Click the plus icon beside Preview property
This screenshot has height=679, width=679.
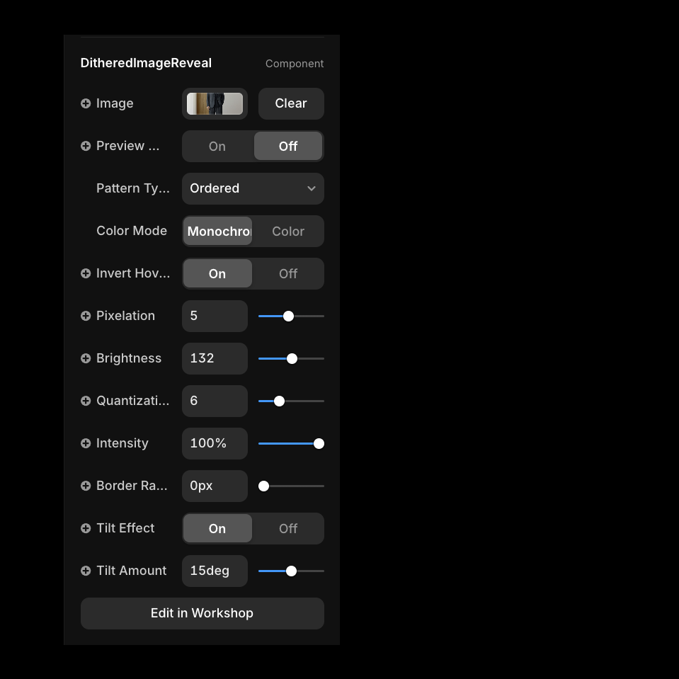86,146
